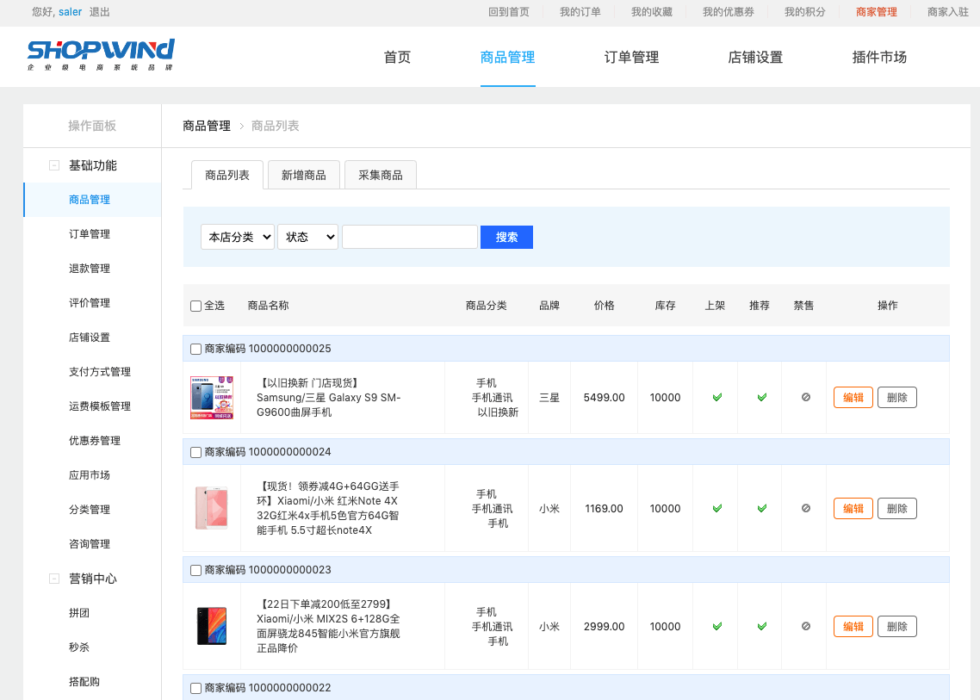
Task: Check the box for 商家编码 1000000000023
Action: (195, 570)
